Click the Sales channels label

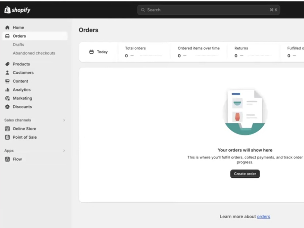[x=18, y=120]
